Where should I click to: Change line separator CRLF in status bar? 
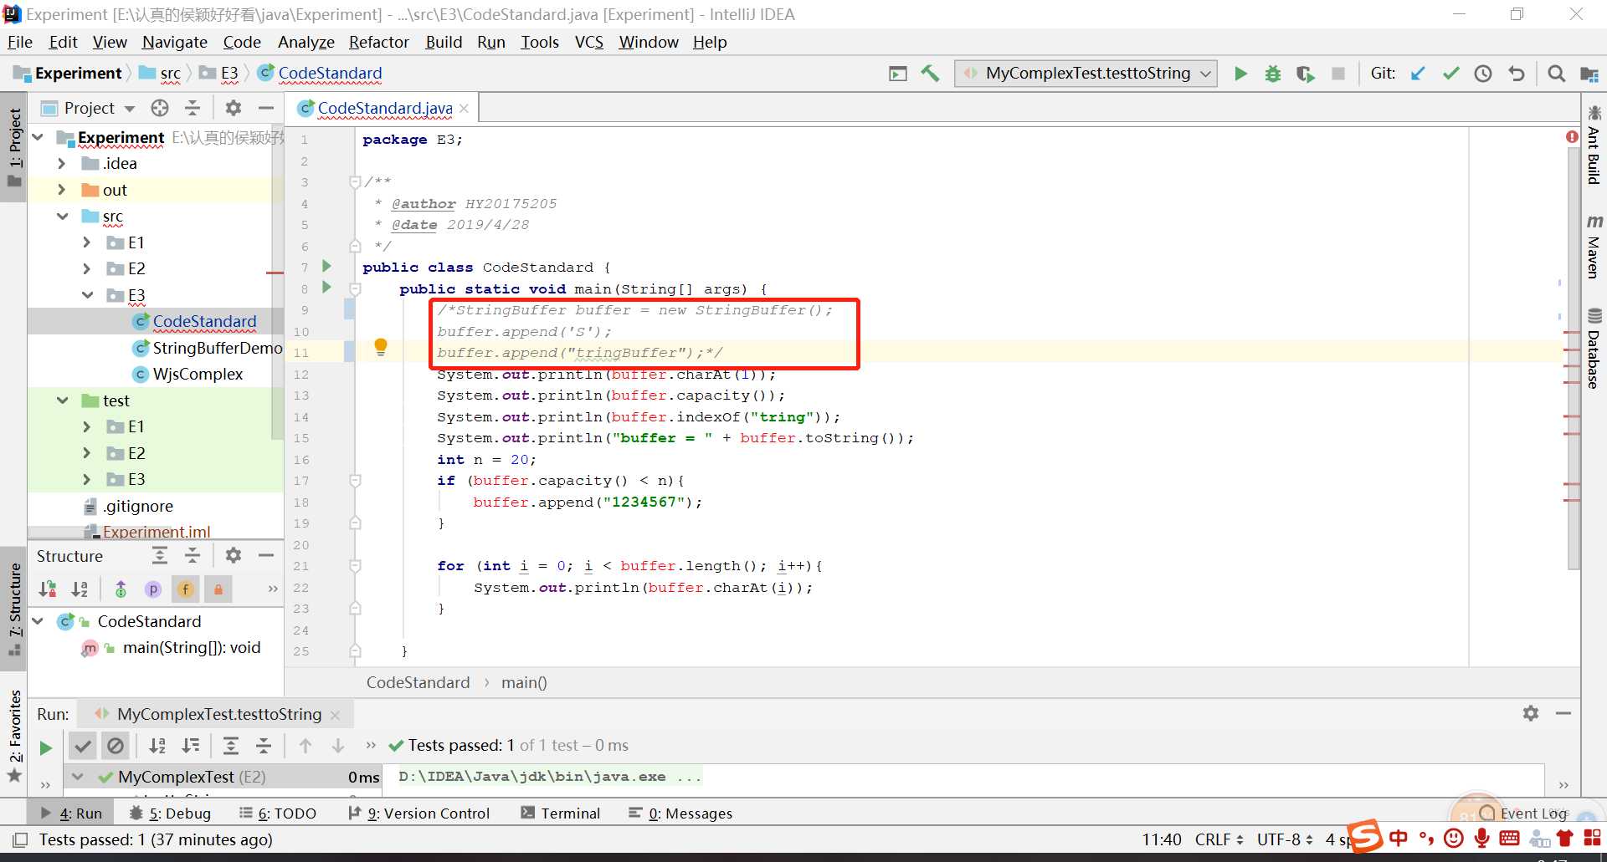pos(1219,839)
